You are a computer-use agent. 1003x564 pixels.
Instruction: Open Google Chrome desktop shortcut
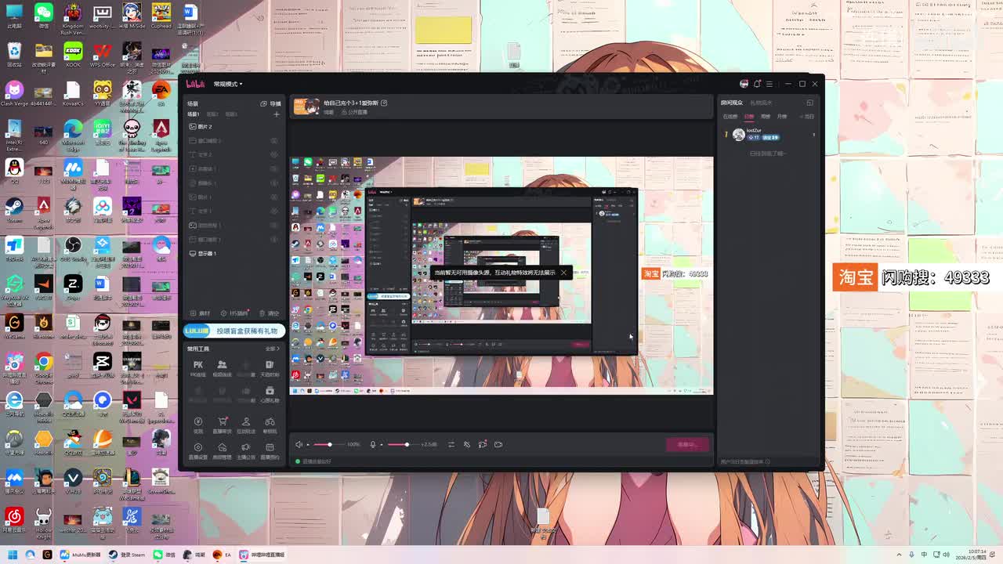click(44, 364)
